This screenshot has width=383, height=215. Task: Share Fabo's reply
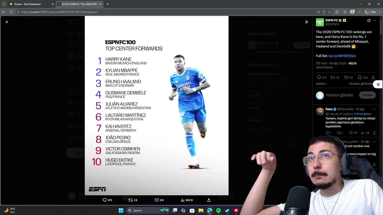point(374,133)
